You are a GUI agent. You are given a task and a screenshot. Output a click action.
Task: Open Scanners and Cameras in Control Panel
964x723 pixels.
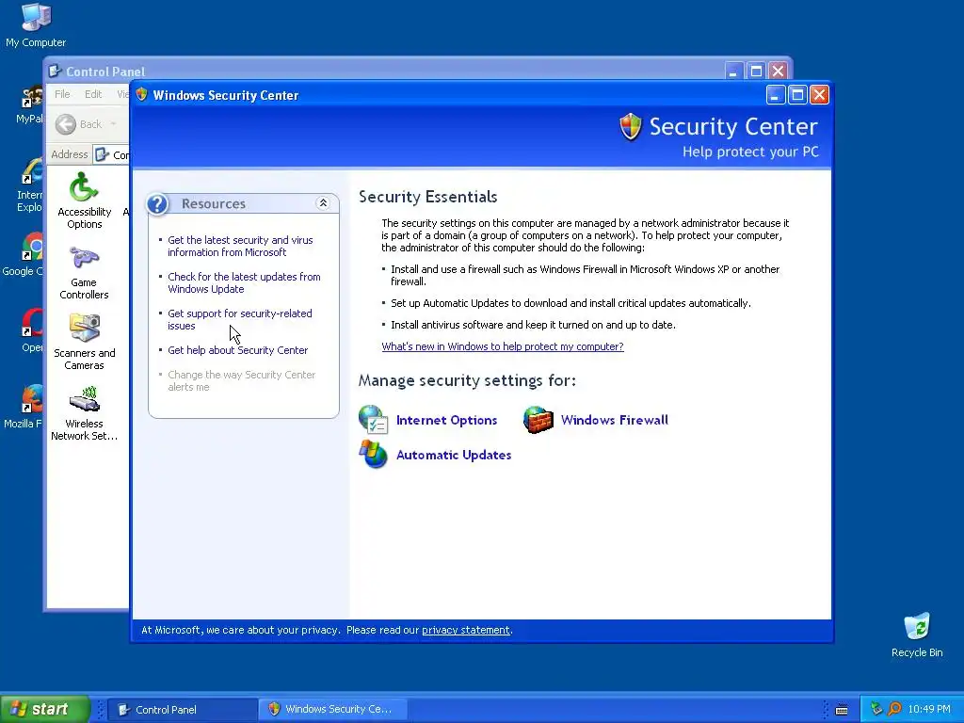point(84,342)
